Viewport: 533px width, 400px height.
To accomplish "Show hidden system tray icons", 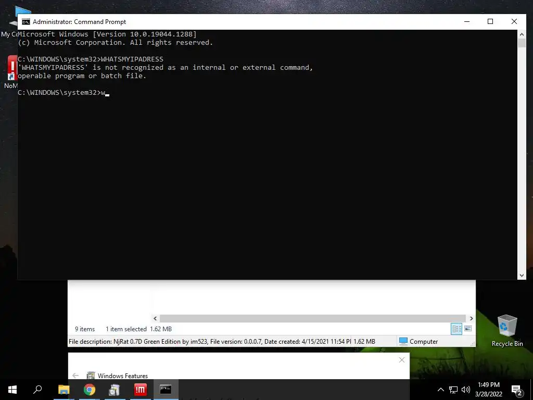I will [440, 390].
